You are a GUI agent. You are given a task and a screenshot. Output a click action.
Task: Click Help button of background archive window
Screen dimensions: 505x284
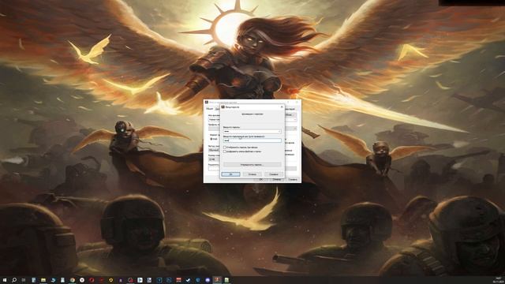click(x=293, y=179)
